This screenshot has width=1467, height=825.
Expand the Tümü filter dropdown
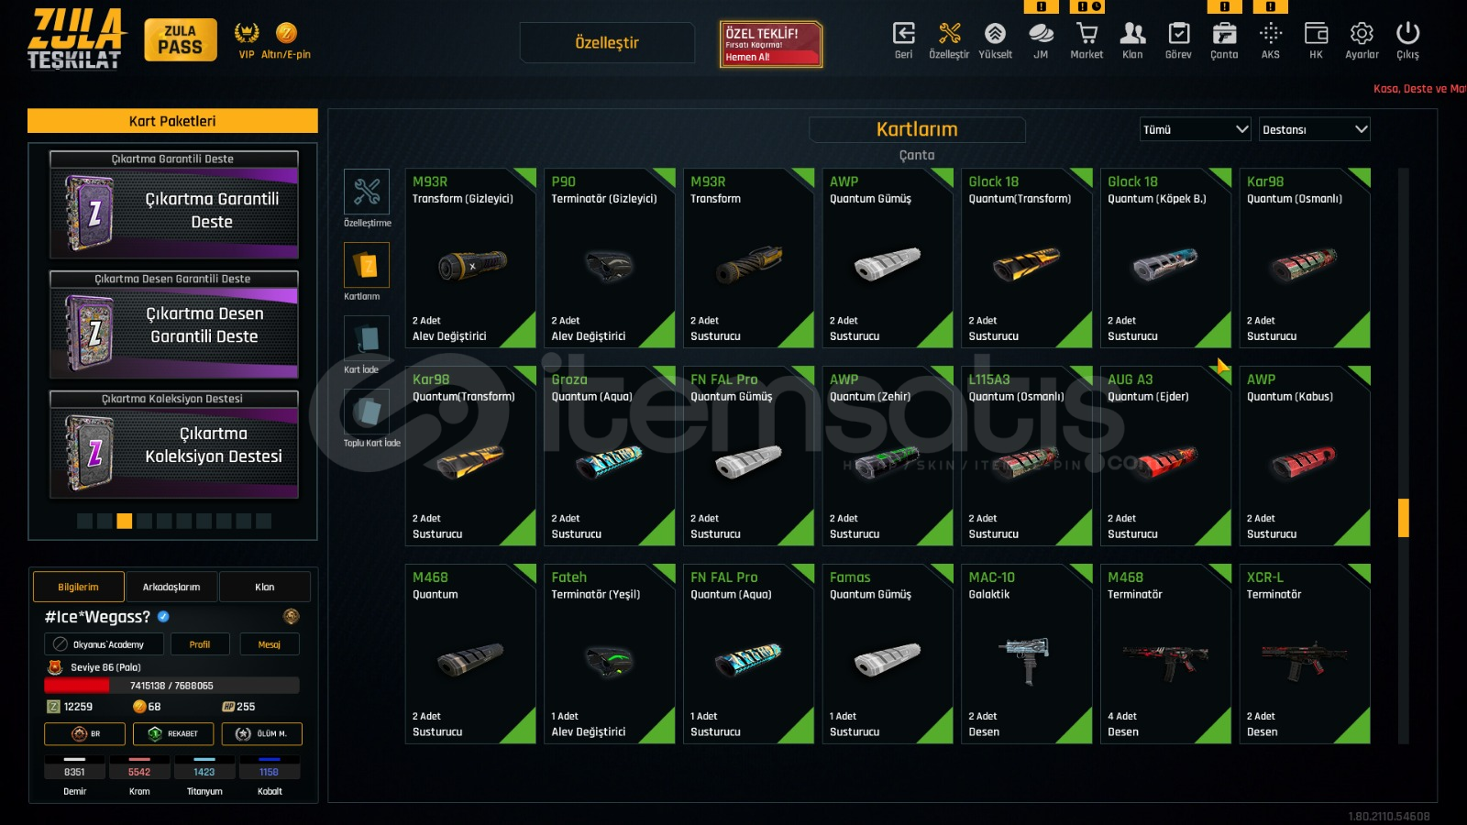point(1196,129)
